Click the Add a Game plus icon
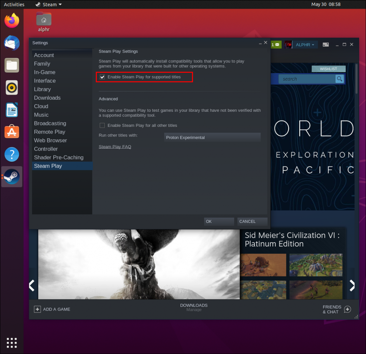Screen dimensions: 366x354 (x=38, y=309)
